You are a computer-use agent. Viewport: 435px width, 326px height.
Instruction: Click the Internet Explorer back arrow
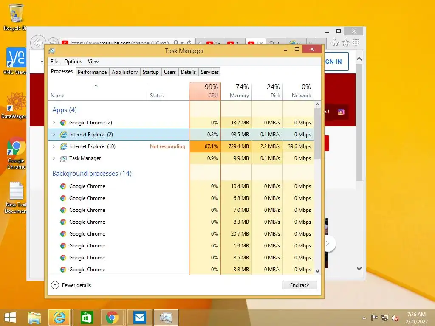click(38, 42)
